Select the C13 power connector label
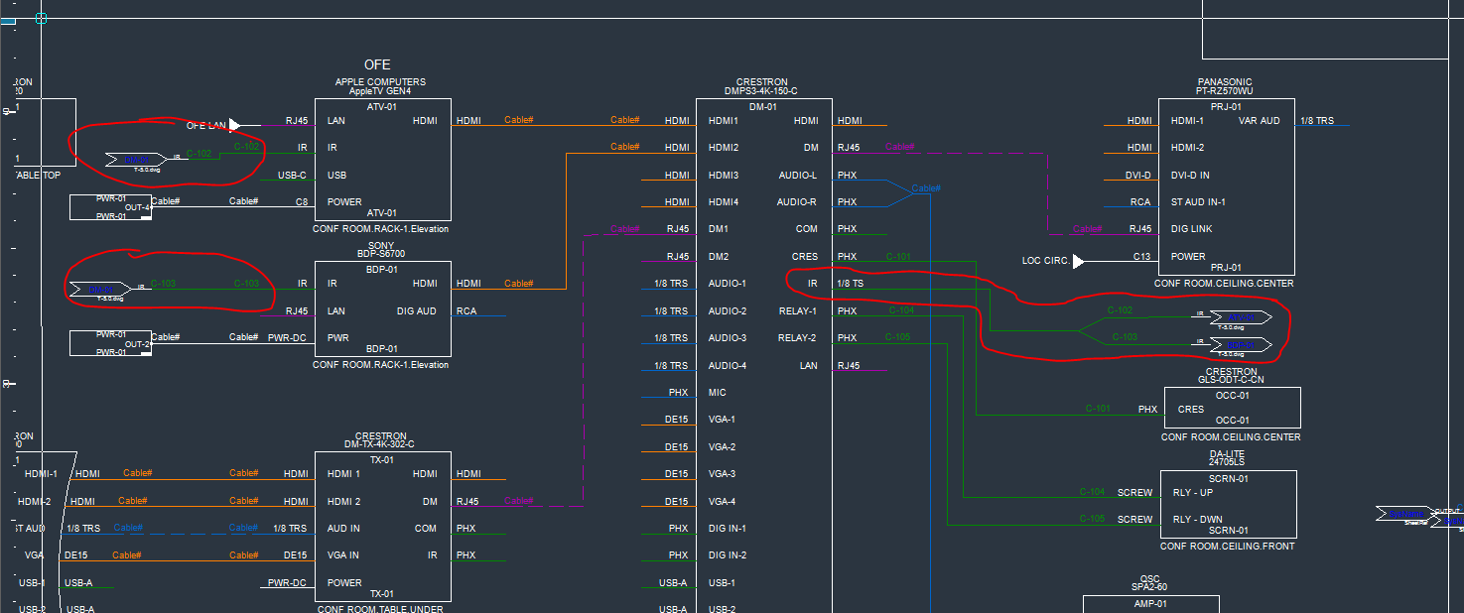 coord(1142,257)
